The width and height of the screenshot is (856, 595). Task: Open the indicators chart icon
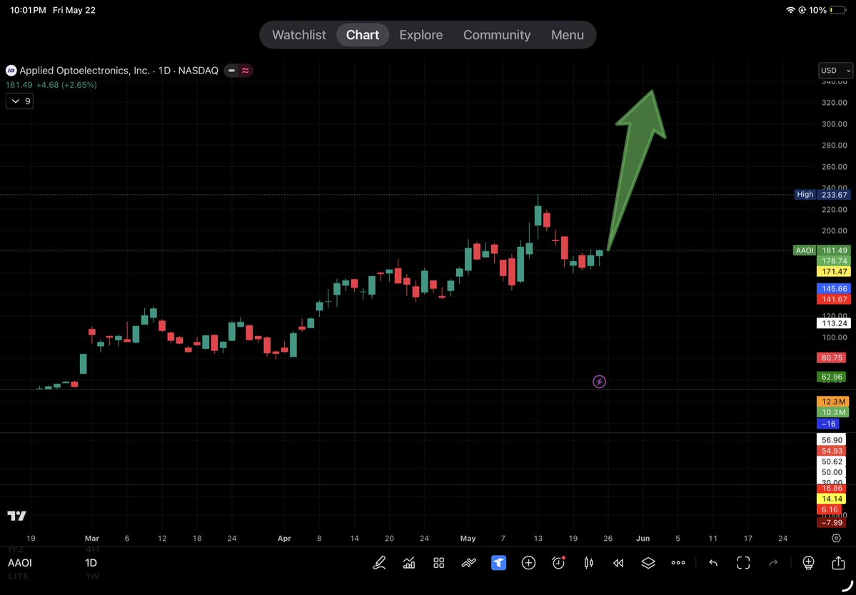(409, 563)
